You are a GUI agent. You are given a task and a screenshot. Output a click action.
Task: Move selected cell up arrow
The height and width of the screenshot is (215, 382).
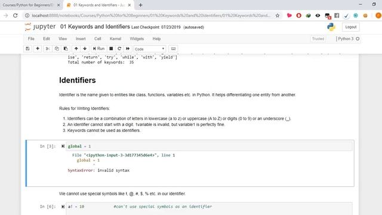click(x=76, y=49)
